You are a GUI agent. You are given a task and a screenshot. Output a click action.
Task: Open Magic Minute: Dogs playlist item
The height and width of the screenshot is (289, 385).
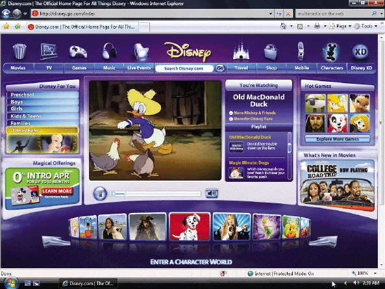(x=256, y=170)
